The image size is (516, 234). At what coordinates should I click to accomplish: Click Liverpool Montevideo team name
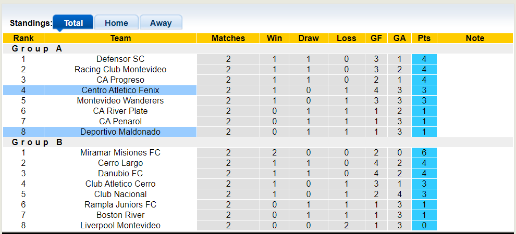click(120, 226)
